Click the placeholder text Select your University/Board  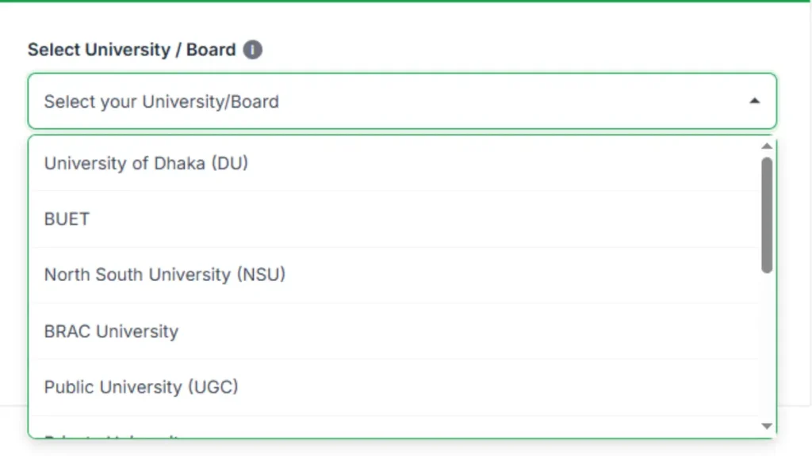coord(160,101)
